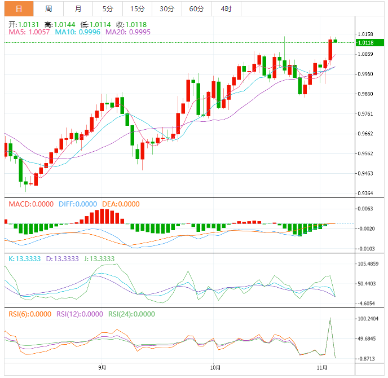Click the RSI(24) legend label

click(x=131, y=314)
